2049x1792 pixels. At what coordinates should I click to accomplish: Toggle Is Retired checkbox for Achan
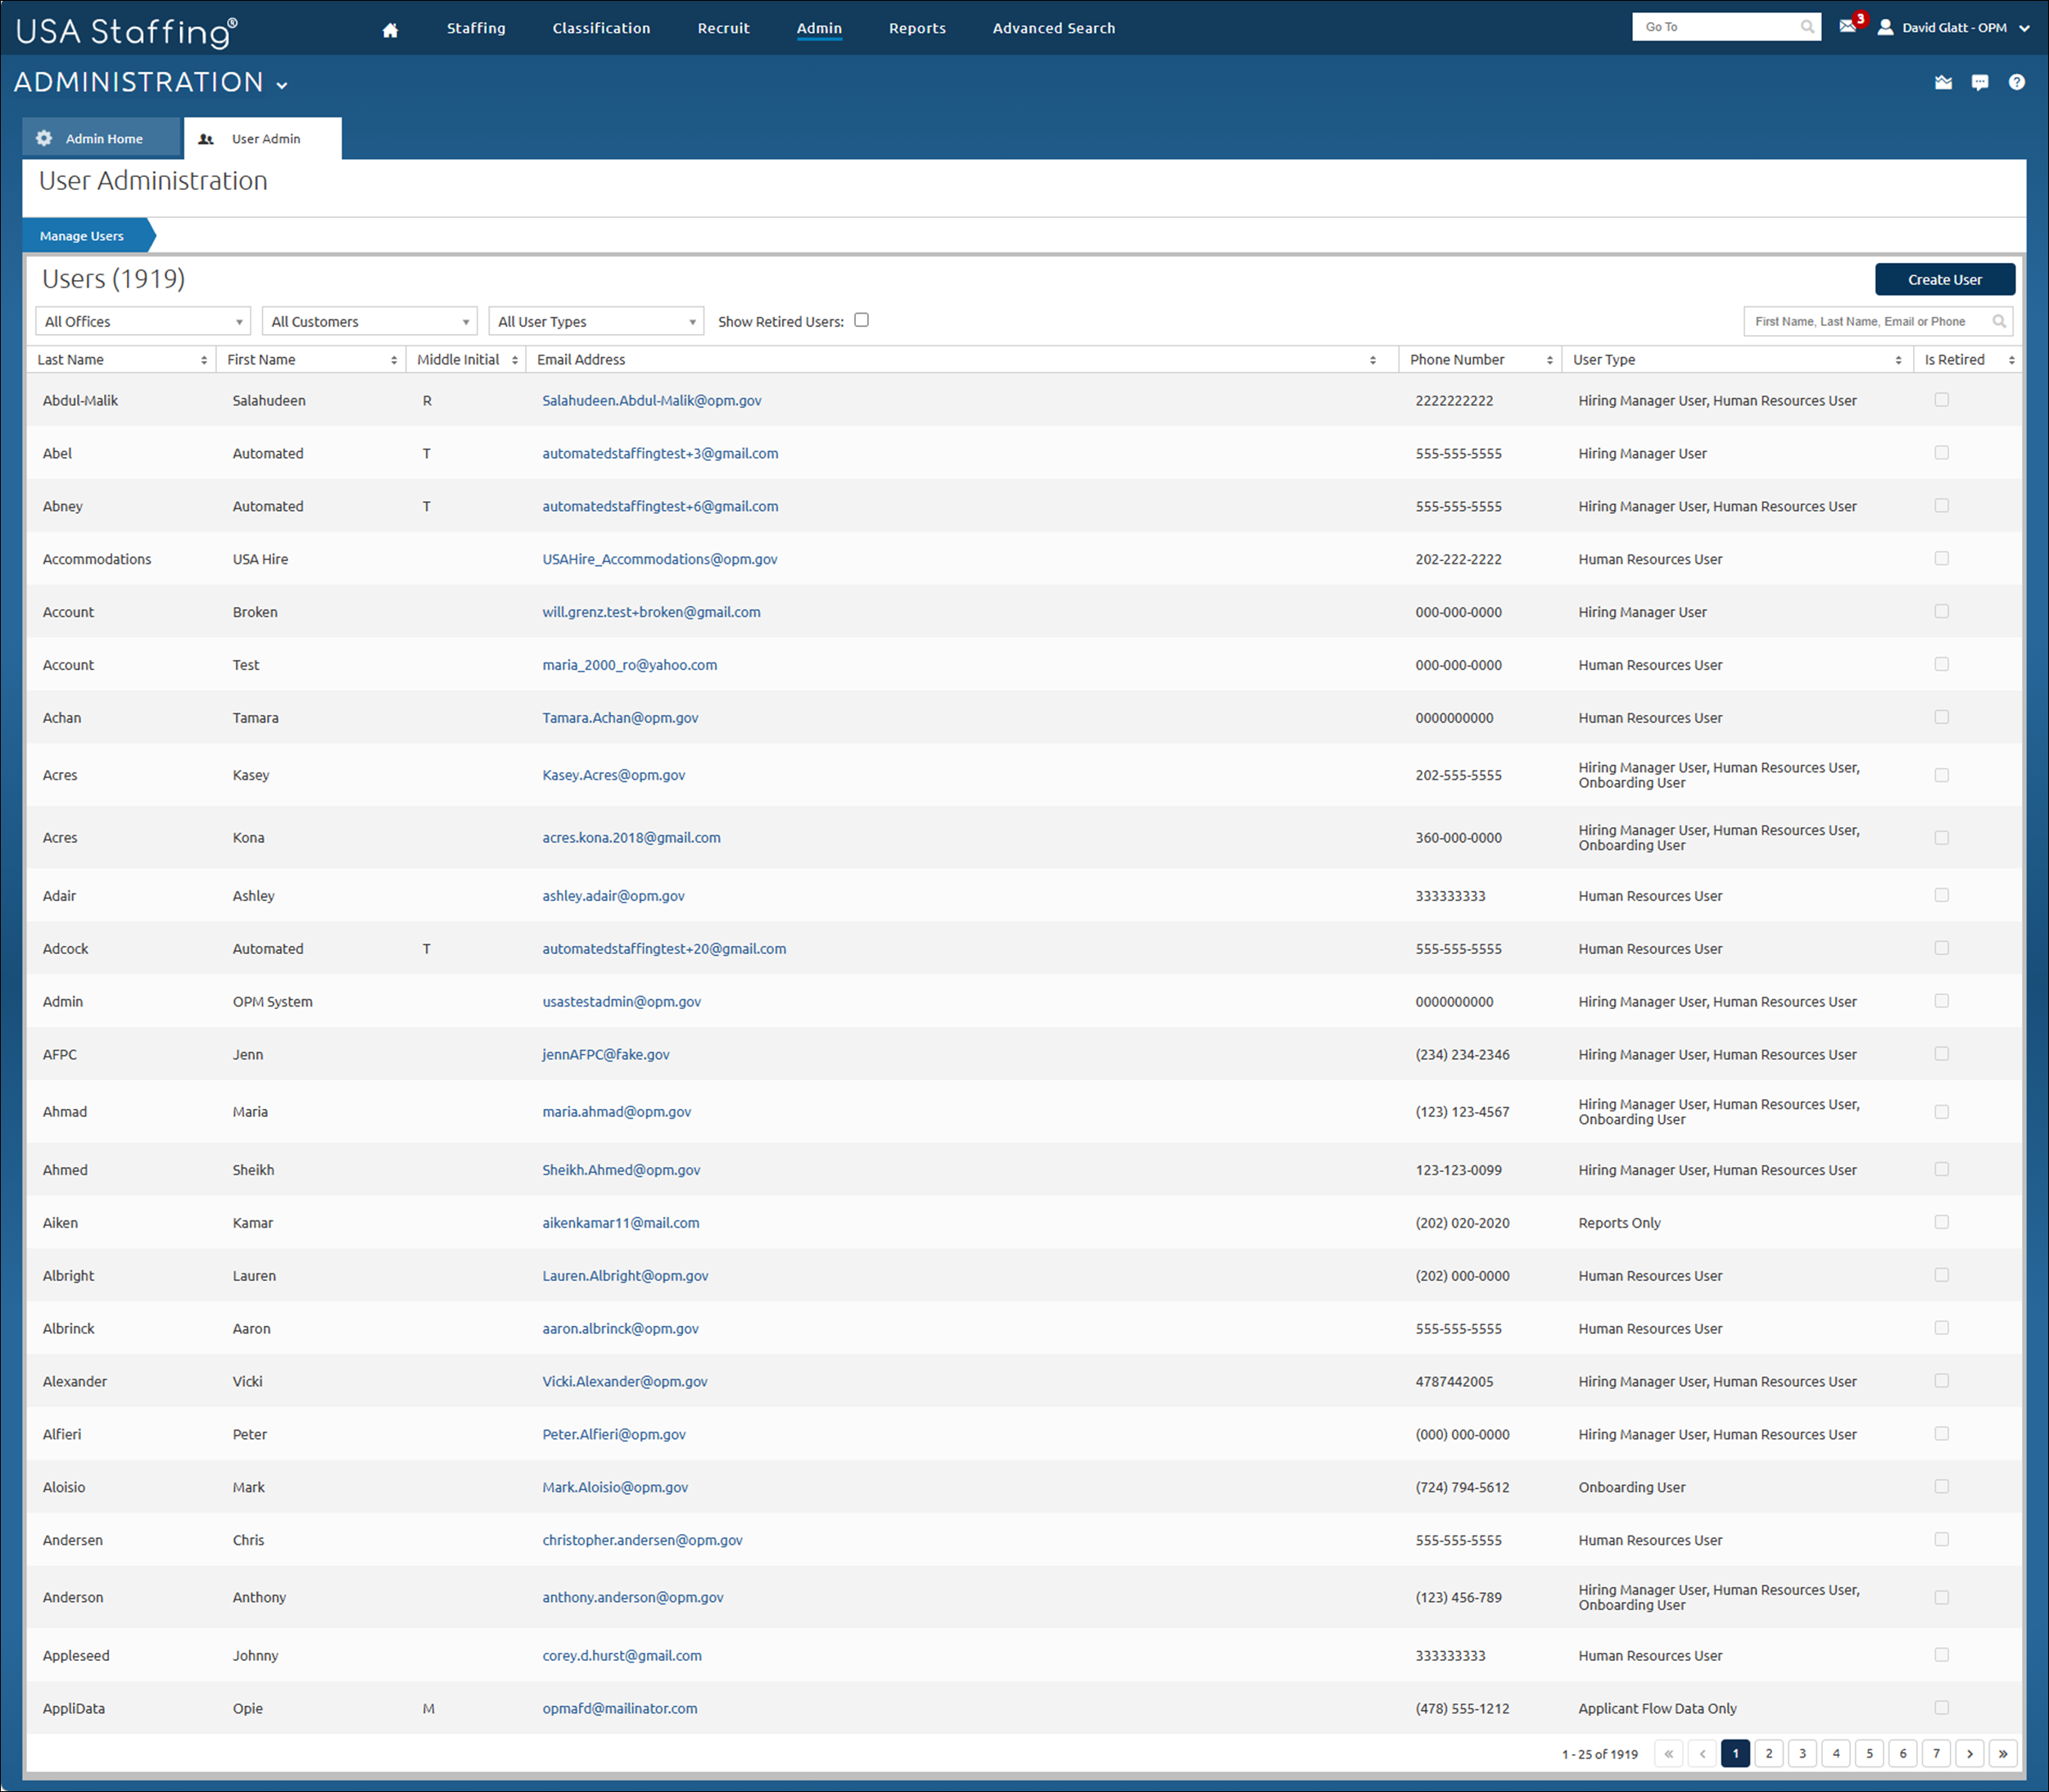tap(1942, 717)
